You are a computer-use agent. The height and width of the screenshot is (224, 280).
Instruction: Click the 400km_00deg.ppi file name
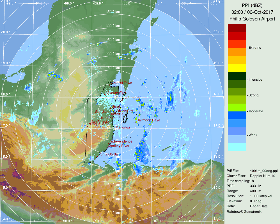coord(264,171)
